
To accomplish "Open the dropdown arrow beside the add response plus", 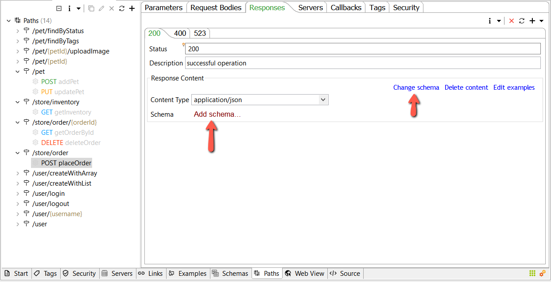I will coord(541,21).
